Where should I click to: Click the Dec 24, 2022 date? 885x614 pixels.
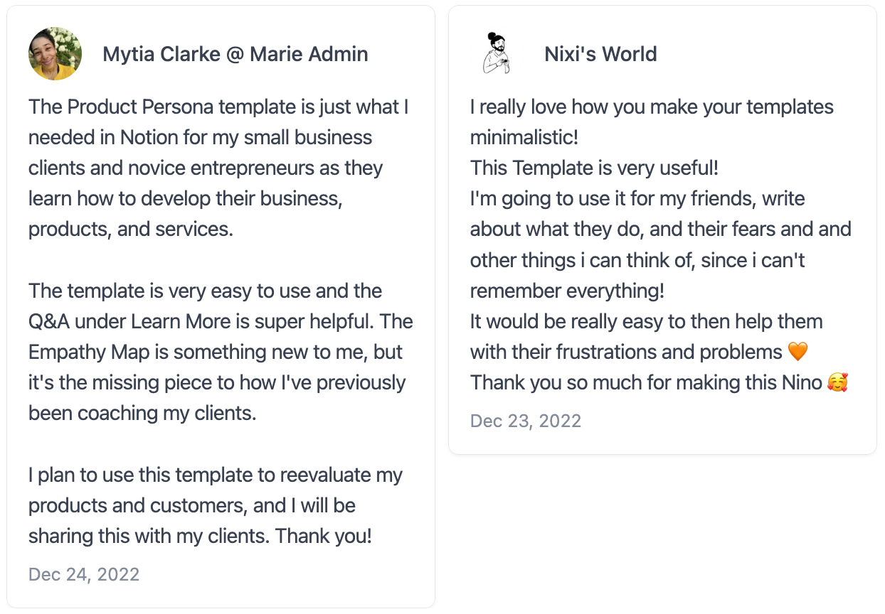tap(84, 574)
